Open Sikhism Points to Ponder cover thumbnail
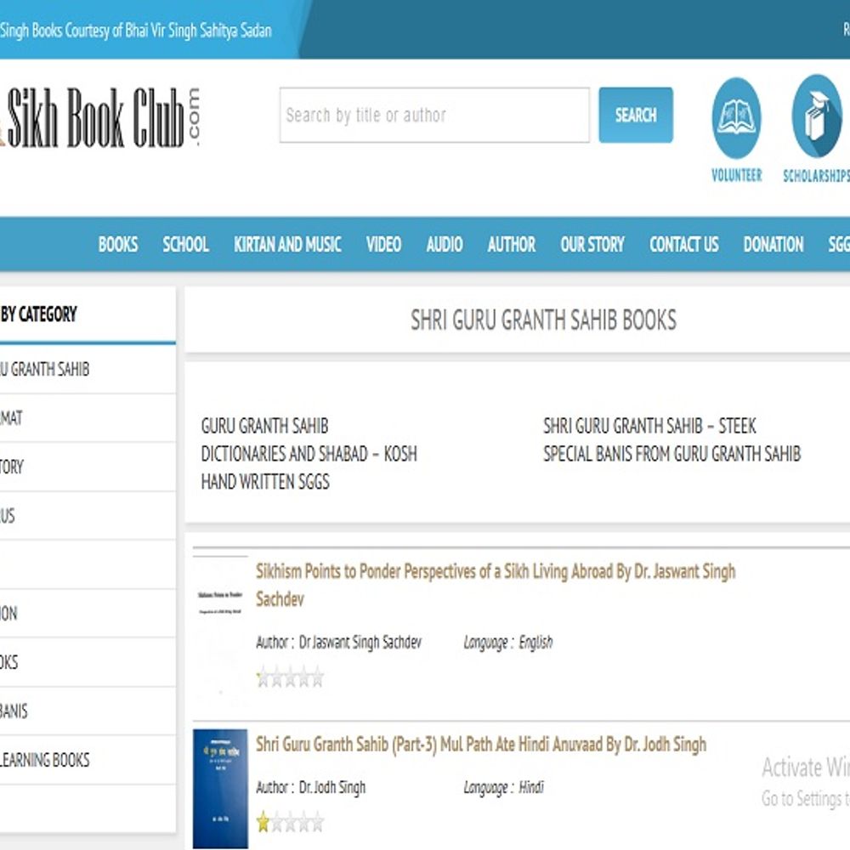The image size is (850, 850). tap(220, 629)
